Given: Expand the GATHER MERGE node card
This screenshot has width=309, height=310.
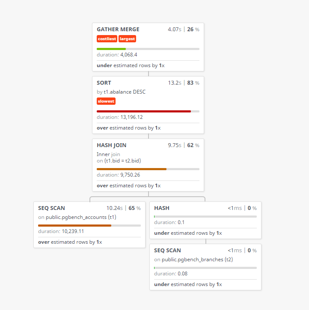Looking at the screenshot, I should click(118, 30).
